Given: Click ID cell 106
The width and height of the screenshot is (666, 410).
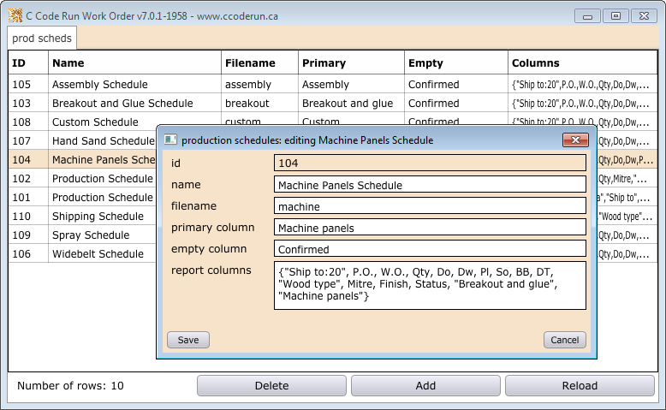Looking at the screenshot, I should pyautogui.click(x=28, y=253).
